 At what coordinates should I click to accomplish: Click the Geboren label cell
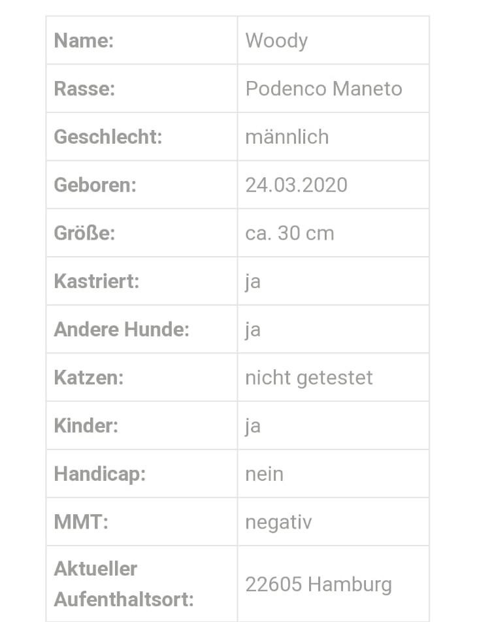coord(142,185)
